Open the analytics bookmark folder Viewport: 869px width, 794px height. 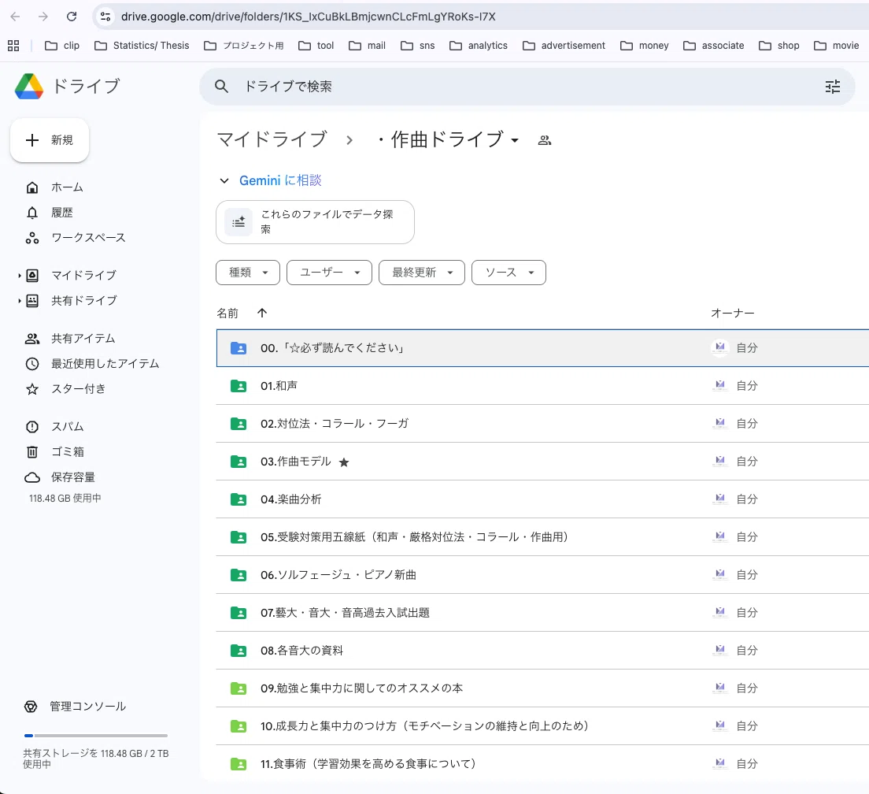point(479,46)
